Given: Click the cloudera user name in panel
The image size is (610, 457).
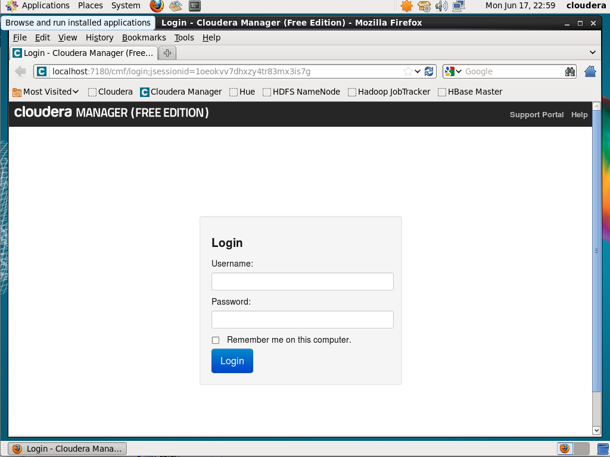Looking at the screenshot, I should coord(586,5).
